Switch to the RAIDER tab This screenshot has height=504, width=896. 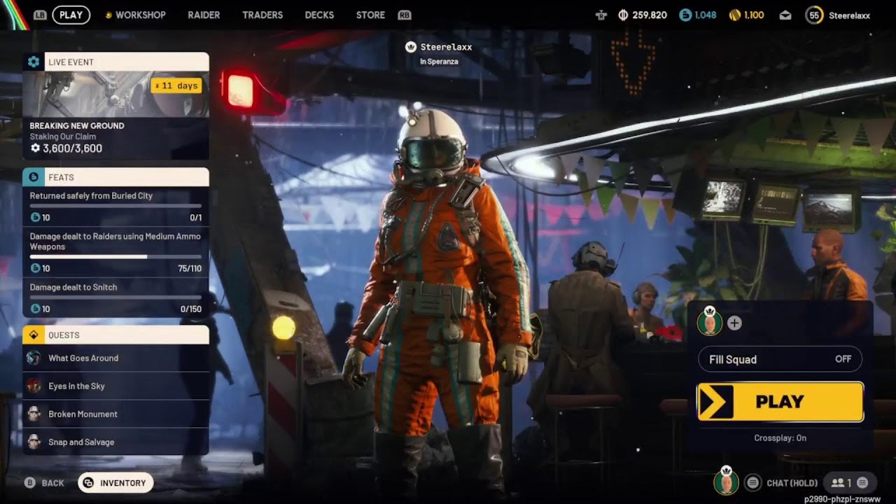(x=204, y=15)
